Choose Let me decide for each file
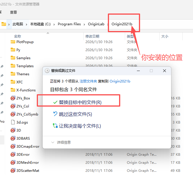The height and width of the screenshot is (177, 193). coord(77,126)
